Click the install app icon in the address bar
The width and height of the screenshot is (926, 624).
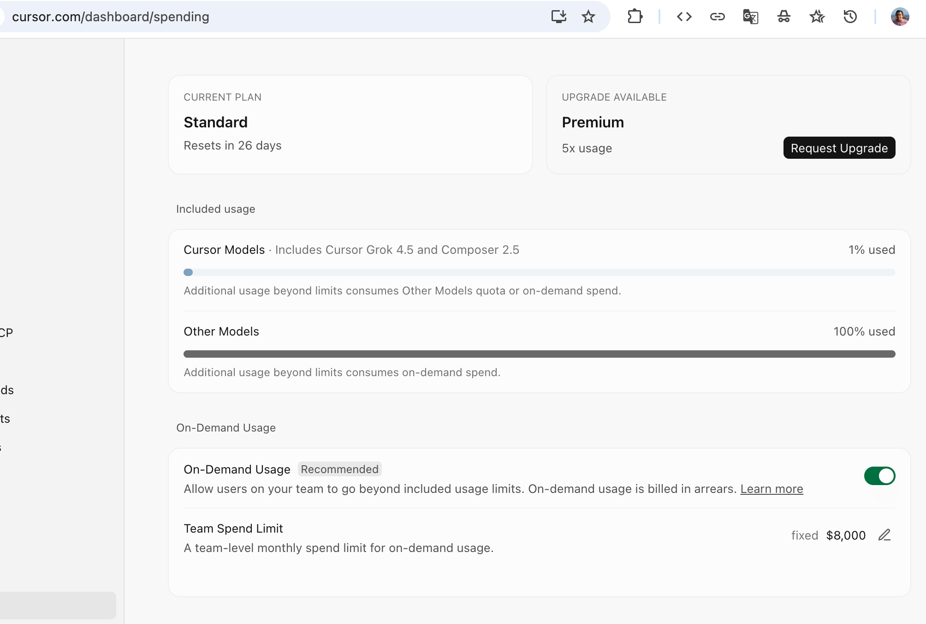point(558,17)
